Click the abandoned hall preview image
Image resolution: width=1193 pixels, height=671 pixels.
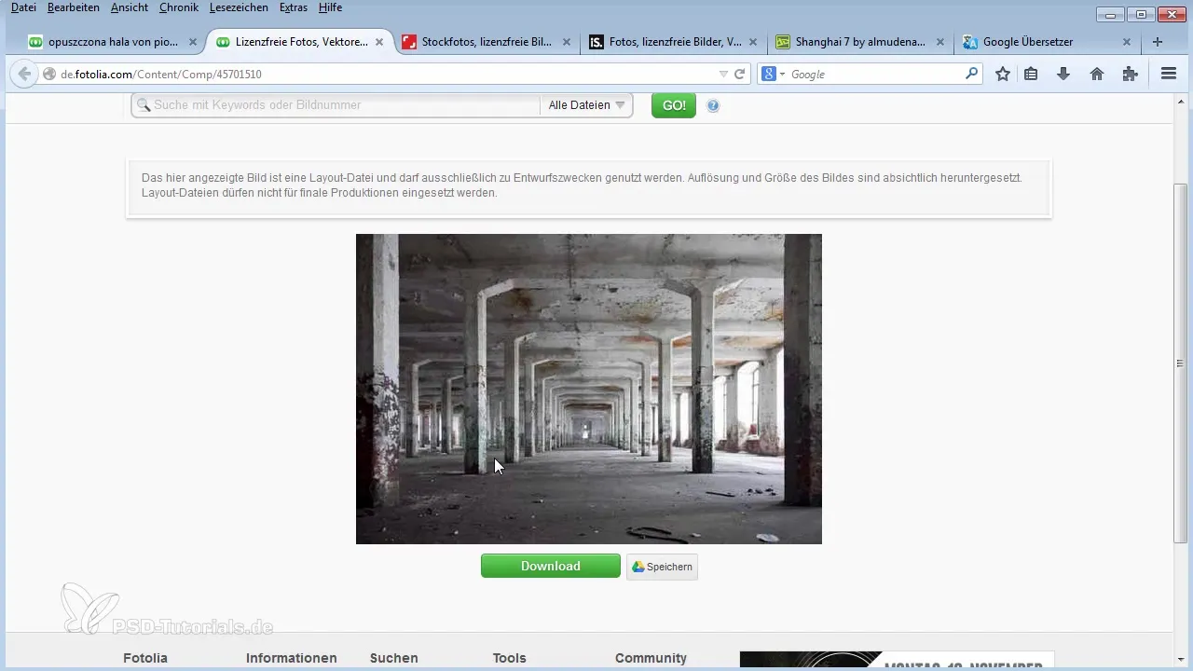(589, 389)
